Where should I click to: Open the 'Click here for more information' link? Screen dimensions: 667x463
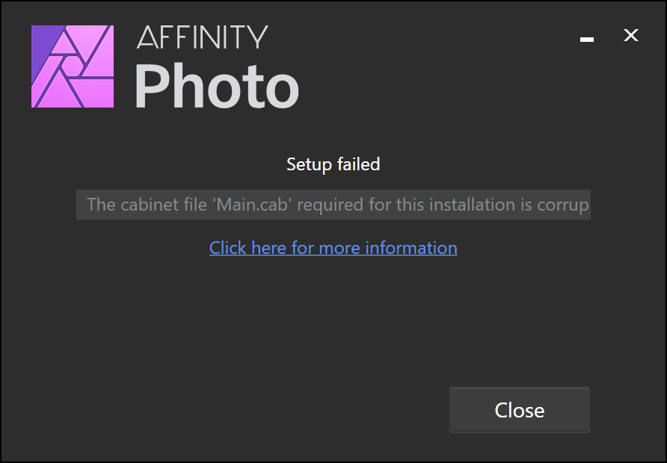[333, 248]
